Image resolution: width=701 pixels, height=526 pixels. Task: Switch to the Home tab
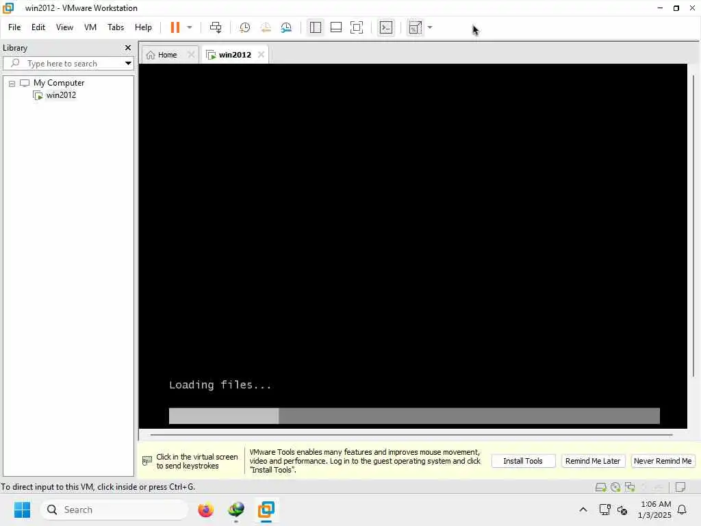point(167,55)
